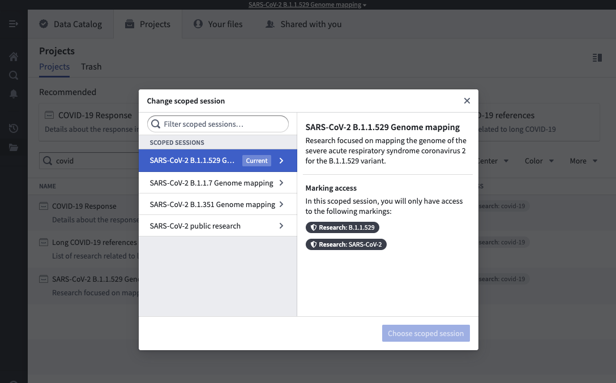Switch to the Shared with you tab
616x383 pixels.
(303, 24)
